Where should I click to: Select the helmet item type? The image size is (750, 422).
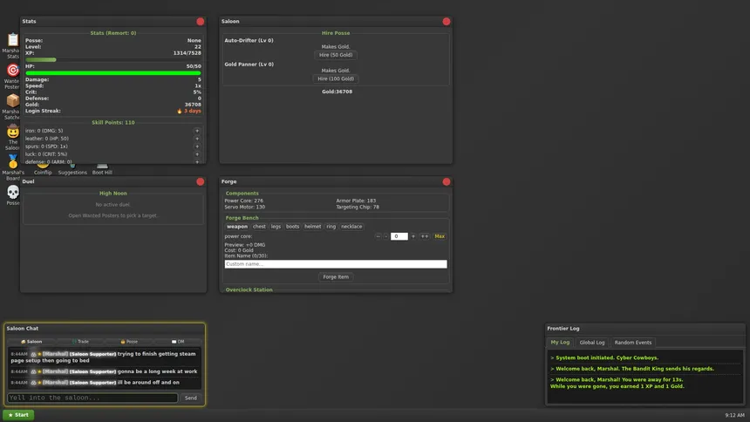pyautogui.click(x=313, y=227)
